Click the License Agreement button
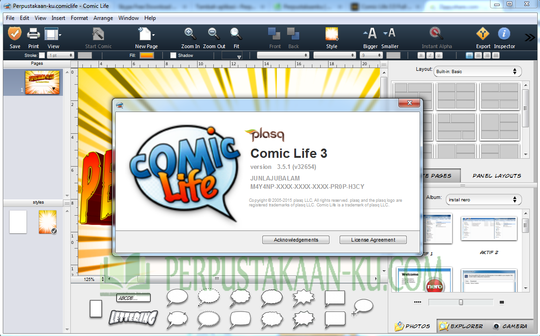540x336 pixels. click(x=373, y=240)
